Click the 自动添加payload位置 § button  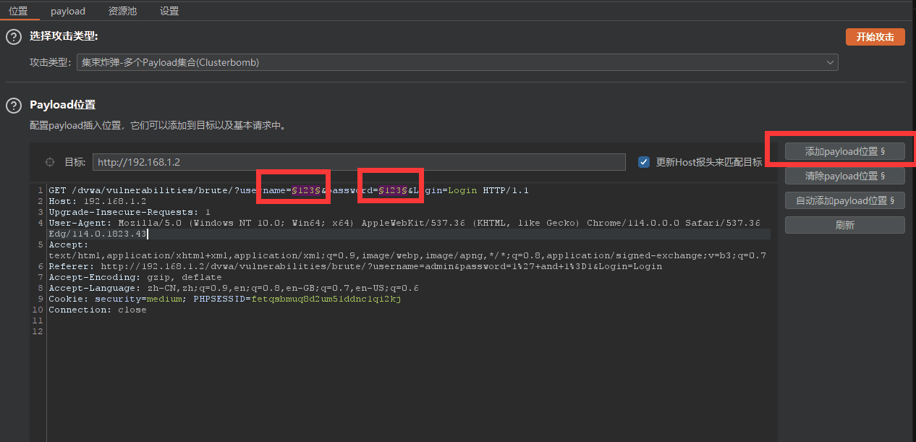(x=844, y=200)
